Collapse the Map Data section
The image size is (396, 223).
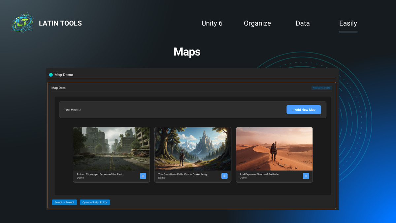58,88
